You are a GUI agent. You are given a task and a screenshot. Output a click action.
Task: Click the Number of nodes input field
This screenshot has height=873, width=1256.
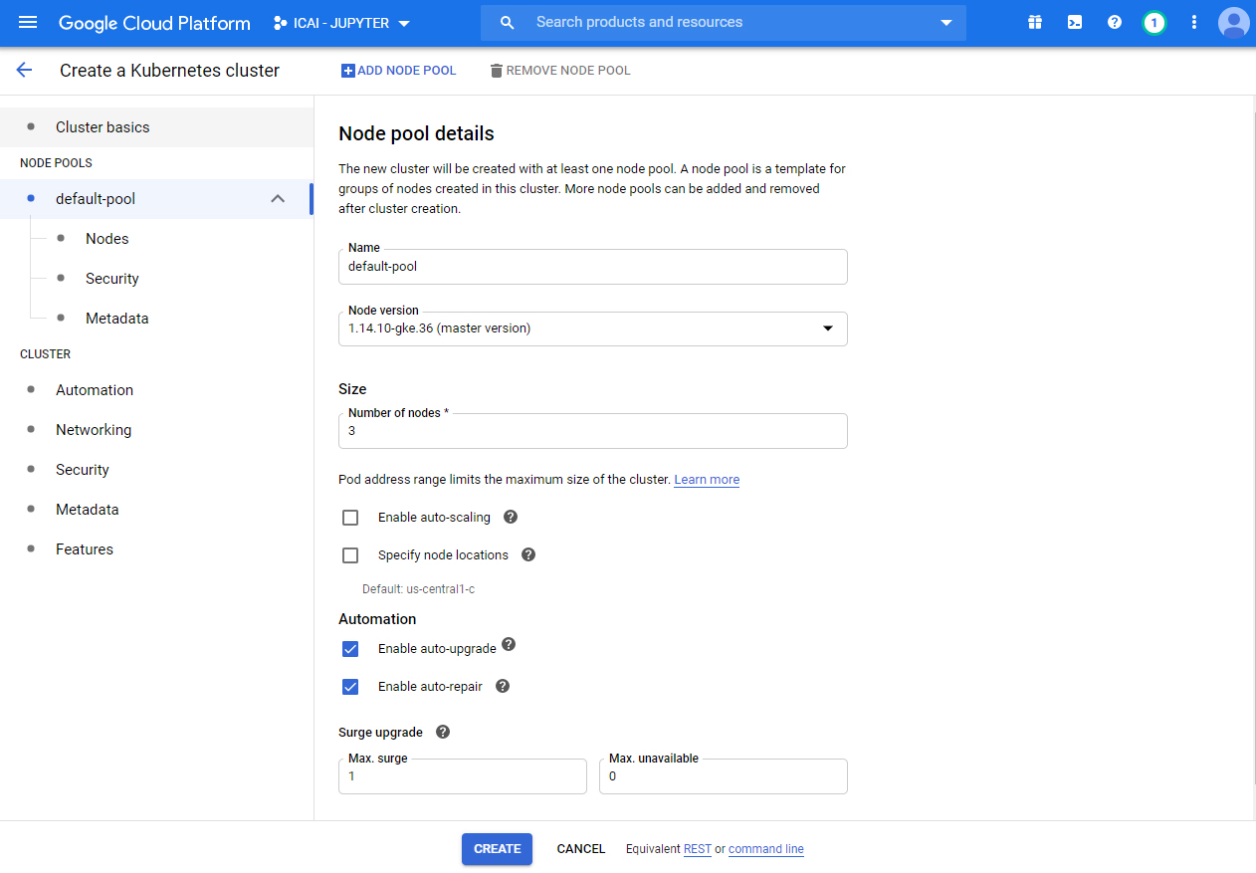(x=592, y=431)
